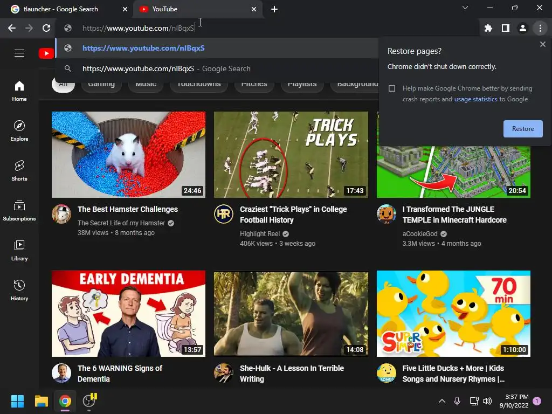Viewport: 552px width, 414px height.
Task: Select the Google Search suggestion row
Action: (x=217, y=68)
